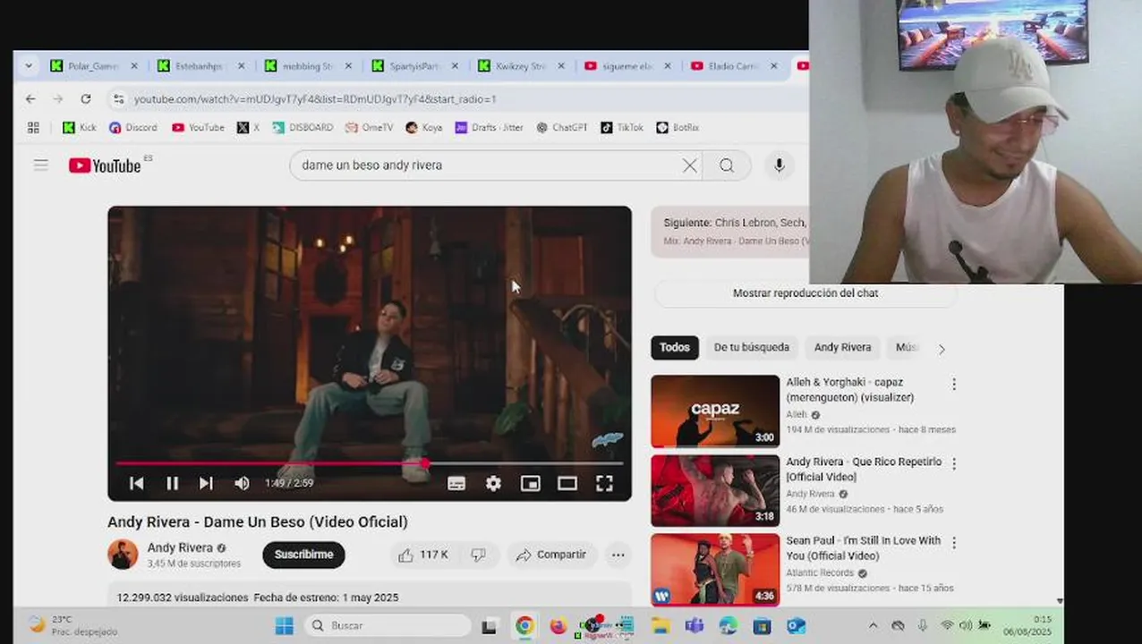The image size is (1142, 644).
Task: Close the Eladio Carrion tab
Action: coord(774,66)
